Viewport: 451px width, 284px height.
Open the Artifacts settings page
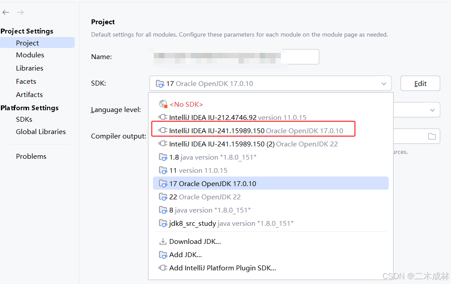tap(29, 94)
